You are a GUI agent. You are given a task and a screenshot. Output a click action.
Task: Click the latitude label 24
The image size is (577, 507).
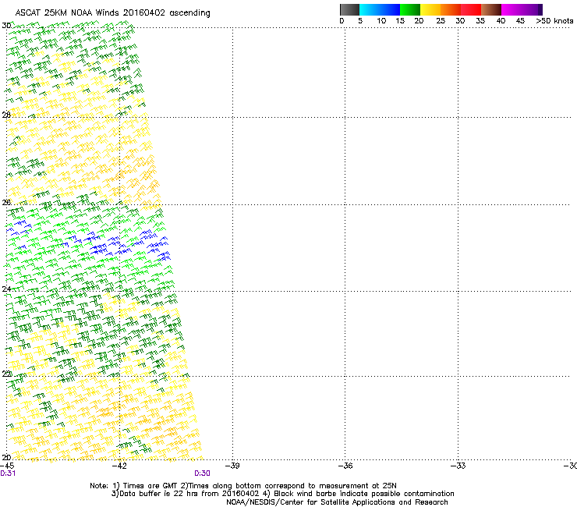point(6,289)
